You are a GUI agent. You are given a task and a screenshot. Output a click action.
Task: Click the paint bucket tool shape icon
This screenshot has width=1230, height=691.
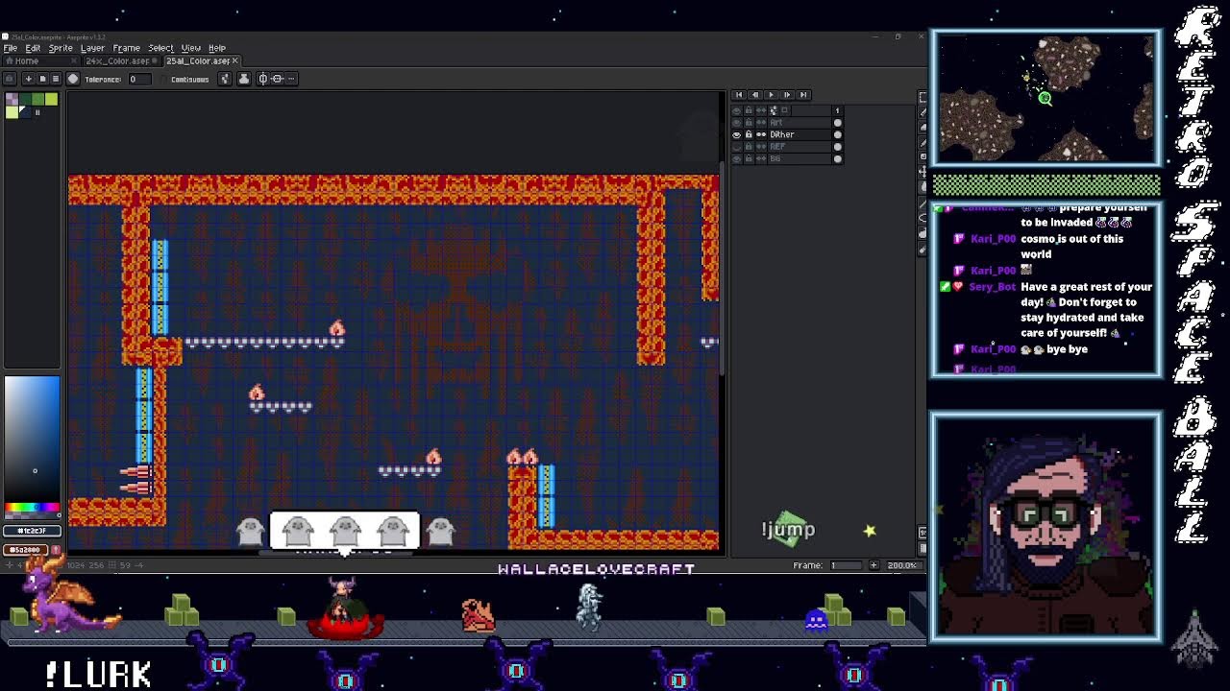coord(73,79)
